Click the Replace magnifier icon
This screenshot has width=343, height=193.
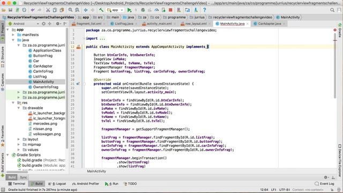tap(77, 10)
